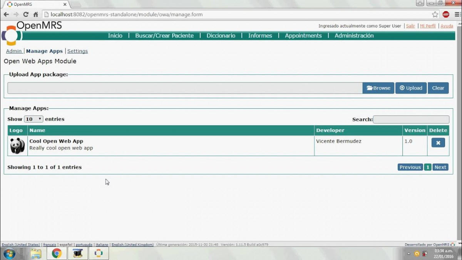Open the AdBlock Plus extension icon
462x260 pixels.
[x=446, y=15]
